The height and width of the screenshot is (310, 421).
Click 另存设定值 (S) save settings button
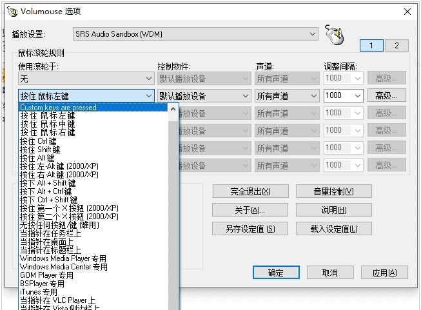tap(250, 229)
